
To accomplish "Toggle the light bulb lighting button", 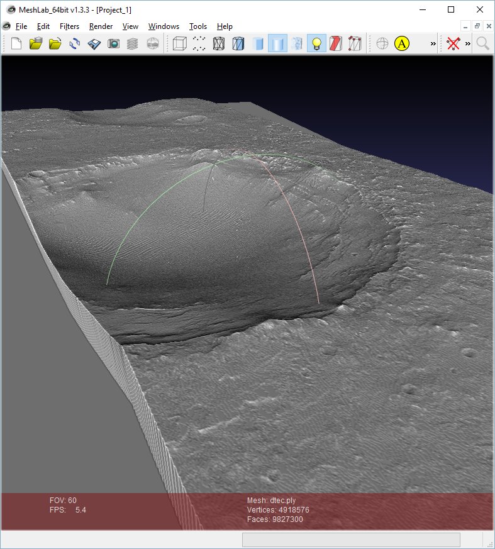I will (x=316, y=44).
